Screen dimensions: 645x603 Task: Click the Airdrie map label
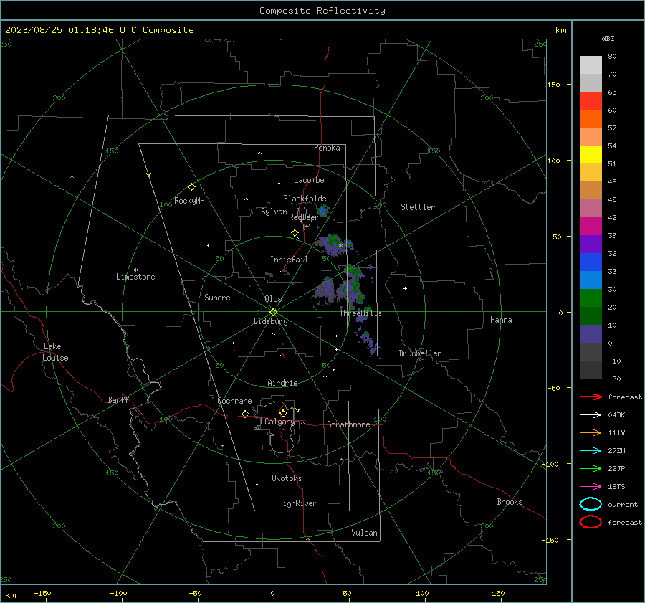pyautogui.click(x=282, y=383)
